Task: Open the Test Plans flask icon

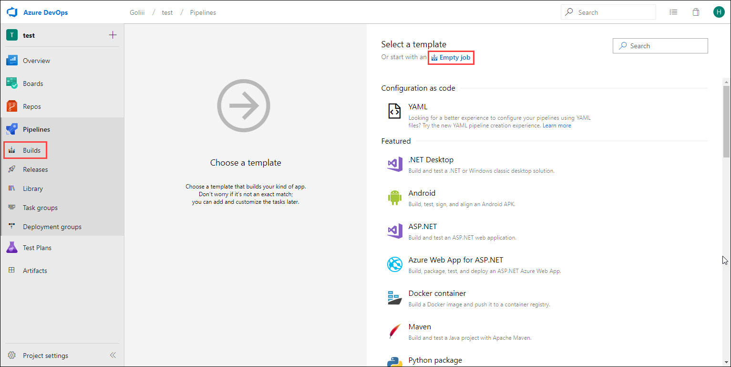Action: pyautogui.click(x=12, y=248)
